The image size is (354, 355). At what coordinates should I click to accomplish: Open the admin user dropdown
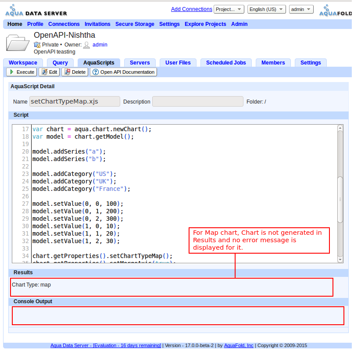[301, 9]
